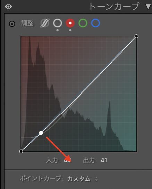The width and height of the screenshot is (152, 189).
Task: Select the blue channel curve
Action: tap(95, 23)
